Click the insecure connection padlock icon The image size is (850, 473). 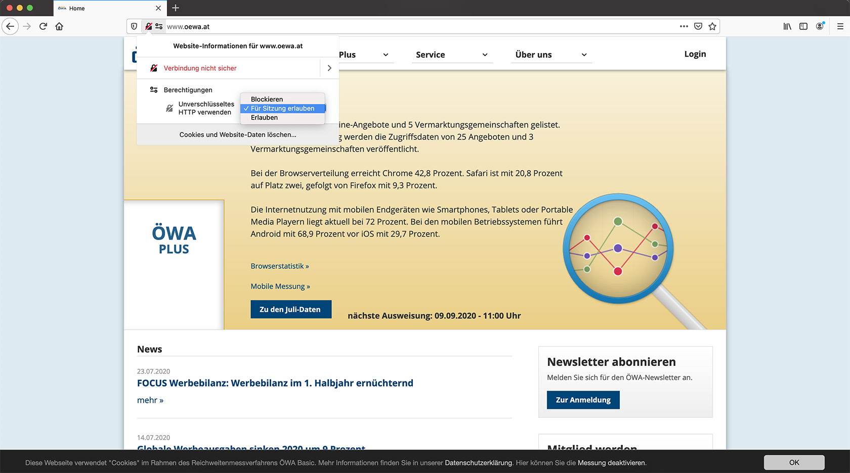[x=148, y=26]
